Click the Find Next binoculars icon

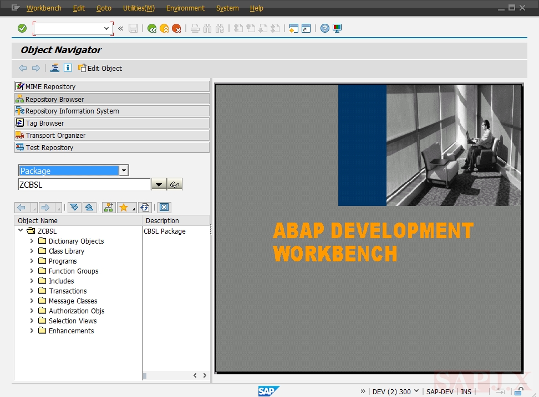click(x=220, y=28)
